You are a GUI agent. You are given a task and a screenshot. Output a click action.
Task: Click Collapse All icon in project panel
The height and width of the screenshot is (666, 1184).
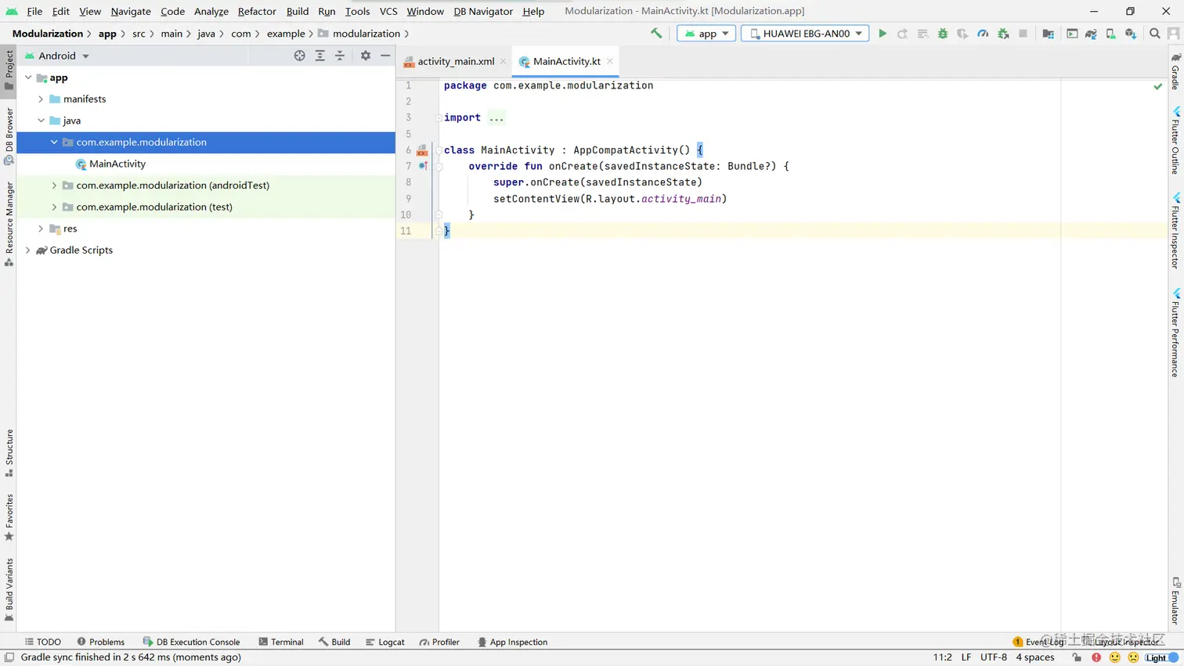[340, 56]
